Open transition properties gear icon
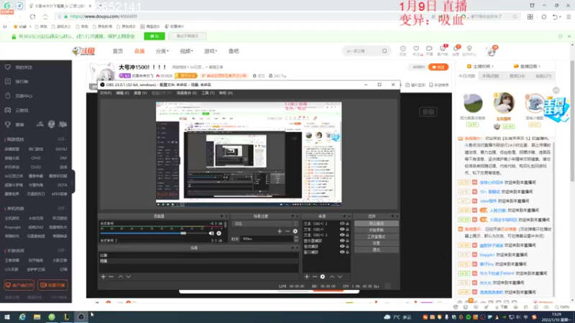This screenshot has height=323, width=575. click(295, 231)
